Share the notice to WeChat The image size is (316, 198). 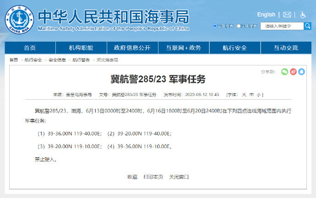click(x=284, y=72)
